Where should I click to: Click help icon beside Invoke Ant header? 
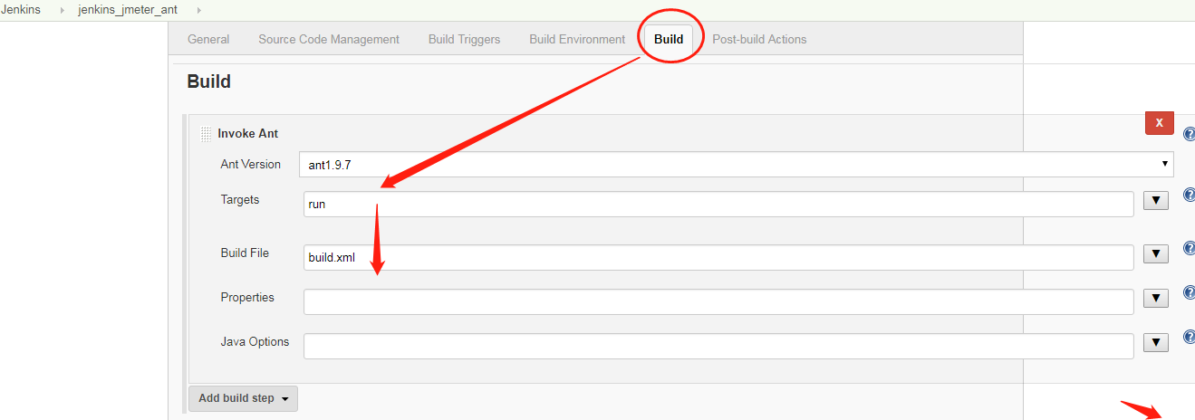click(x=1190, y=134)
